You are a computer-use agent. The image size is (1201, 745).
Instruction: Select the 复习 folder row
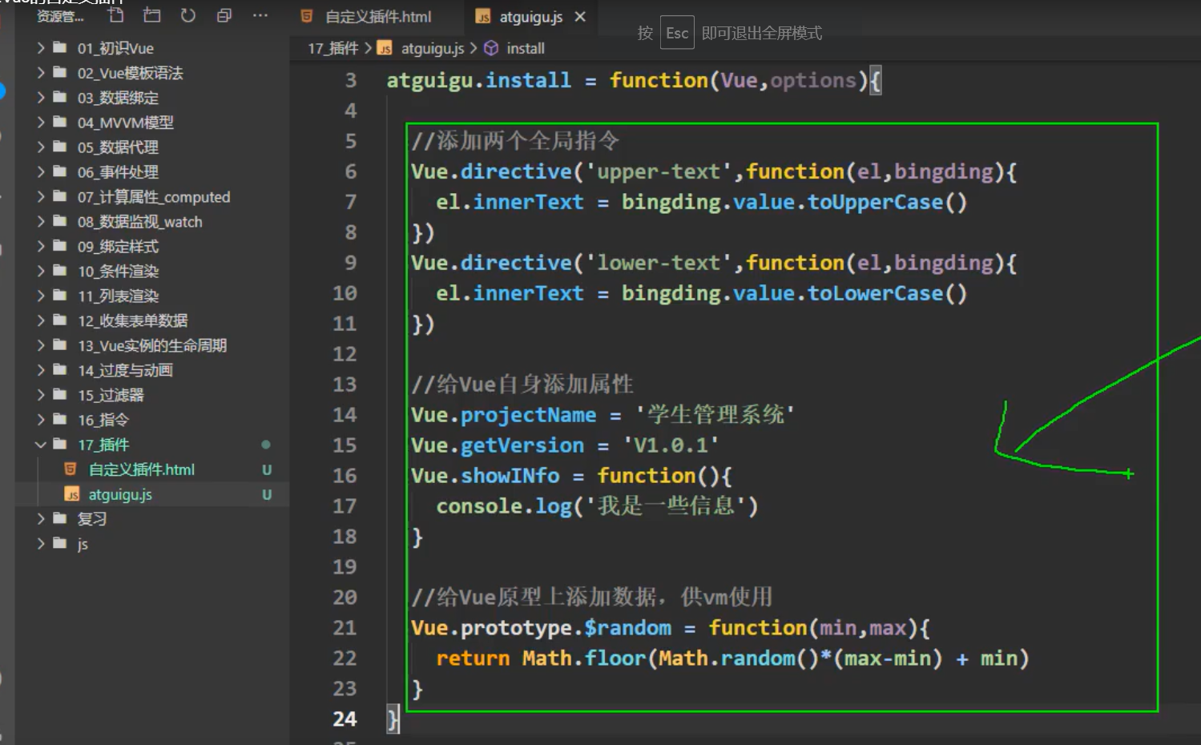click(152, 519)
